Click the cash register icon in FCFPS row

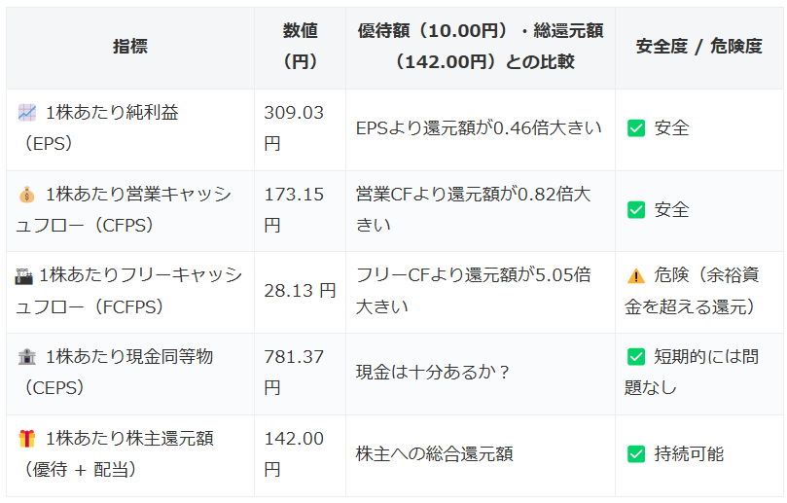click(24, 276)
